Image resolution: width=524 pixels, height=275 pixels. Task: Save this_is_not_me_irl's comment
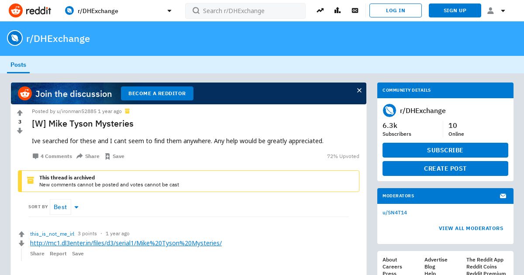(x=78, y=254)
